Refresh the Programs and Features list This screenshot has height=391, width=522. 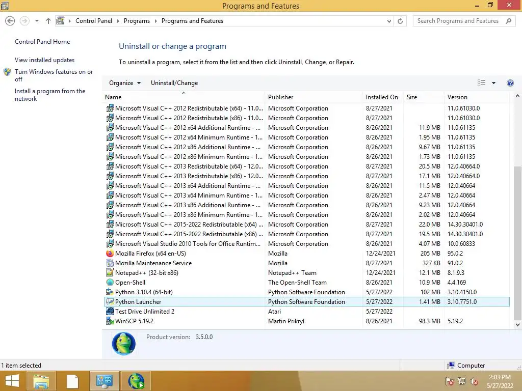pyautogui.click(x=400, y=21)
